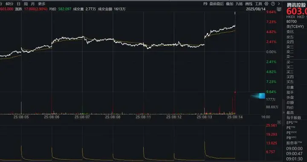
Task: Click the red 9.64% top axis label
Action: (271, 12)
